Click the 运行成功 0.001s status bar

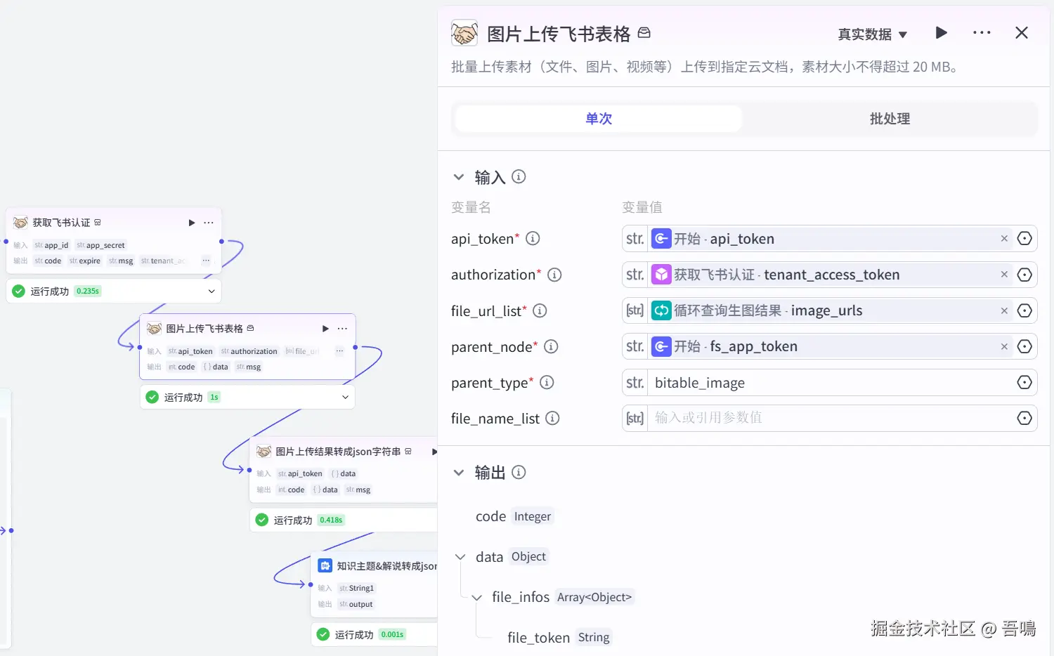tap(375, 634)
